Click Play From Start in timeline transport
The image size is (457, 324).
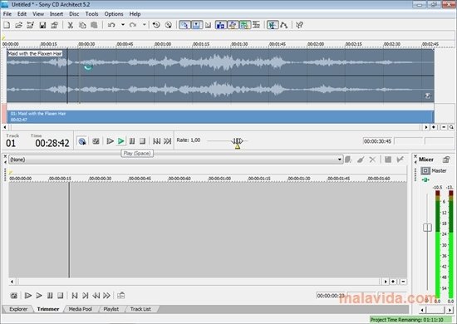pyautogui.click(x=110, y=141)
